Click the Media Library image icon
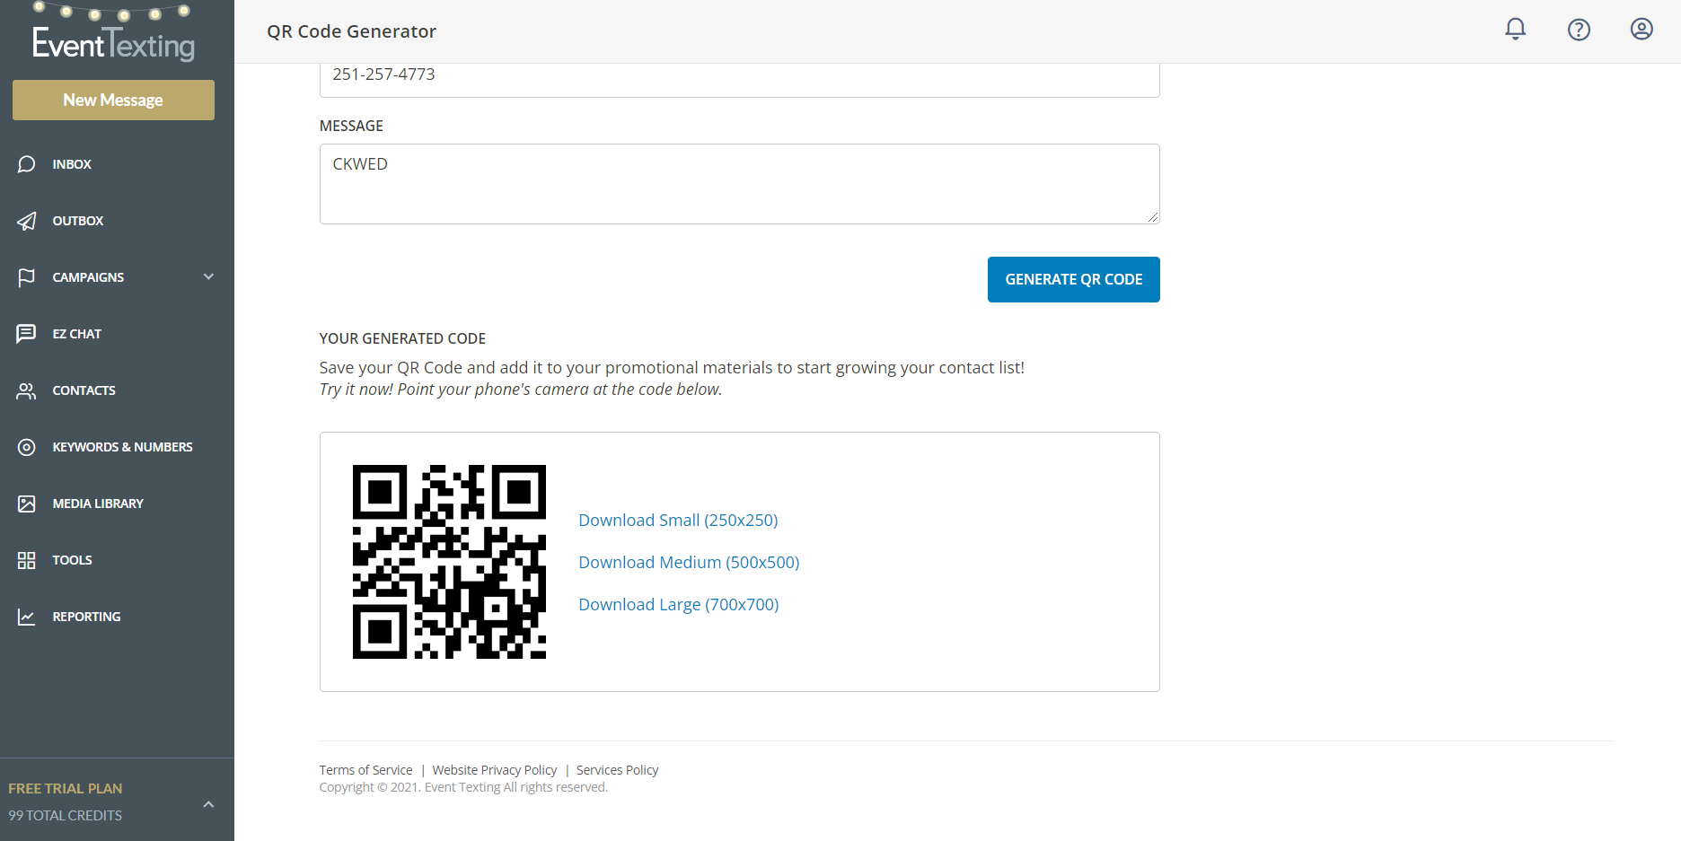 tap(27, 504)
